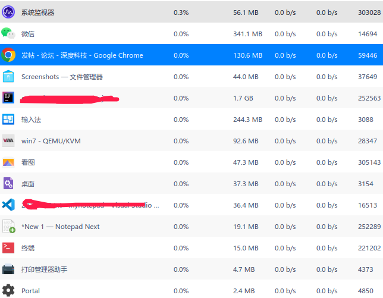Click the Portal gear icon
The width and height of the screenshot is (383, 298).
tap(8, 290)
